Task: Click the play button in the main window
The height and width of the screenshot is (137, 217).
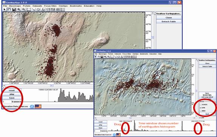Action: [x=12, y=94]
